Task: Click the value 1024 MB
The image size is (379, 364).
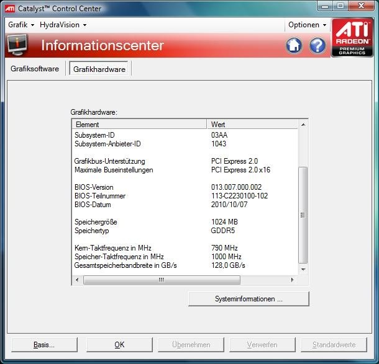Action: 224,222
